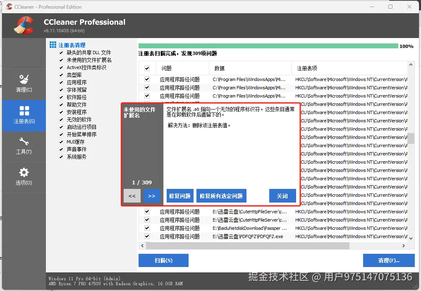Go to next issue with >> button
This screenshot has width=421, height=291.
152,196
